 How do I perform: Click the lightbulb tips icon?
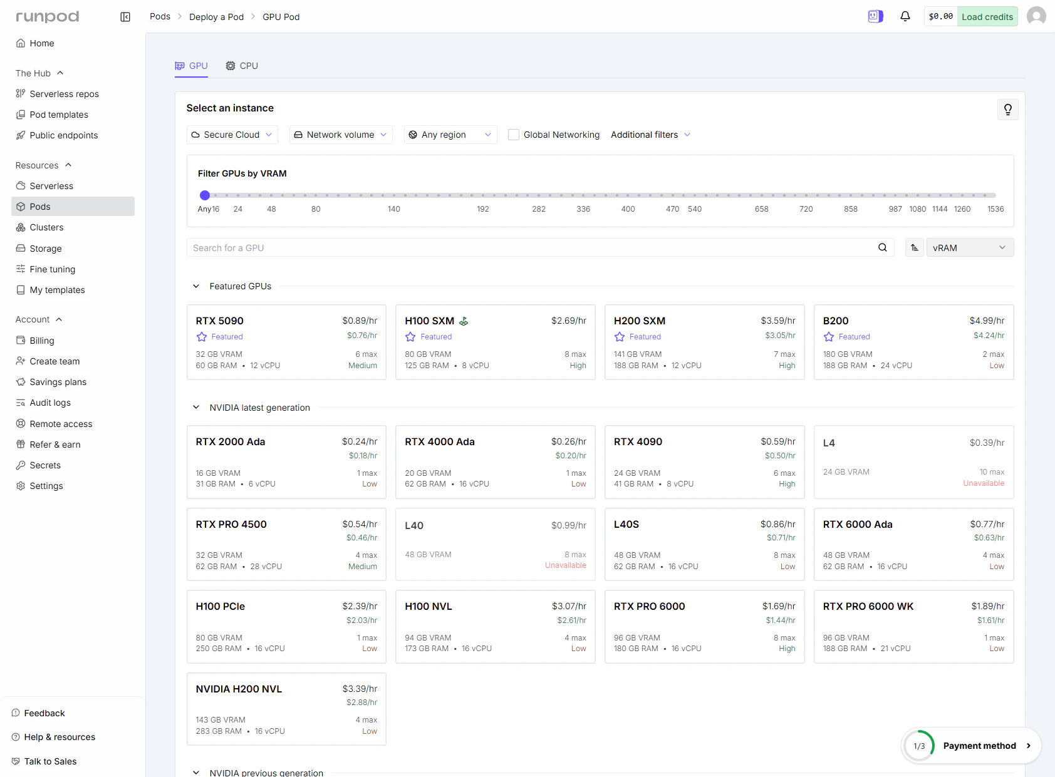coord(1008,110)
